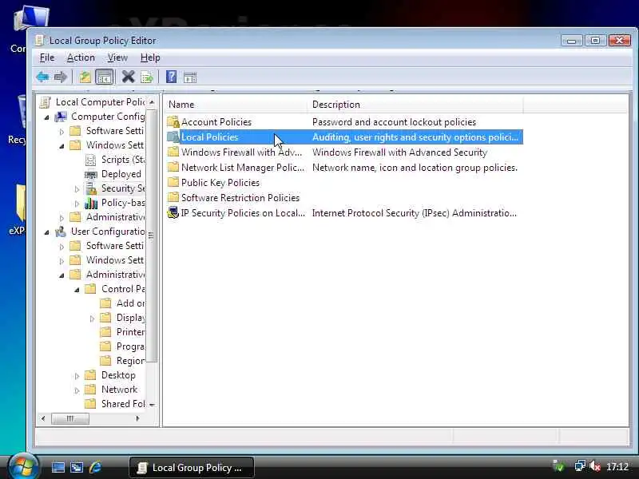Sort by the Description column header
639x479 pixels.
point(415,105)
